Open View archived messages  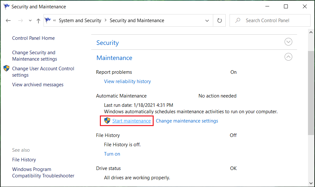[38, 85]
